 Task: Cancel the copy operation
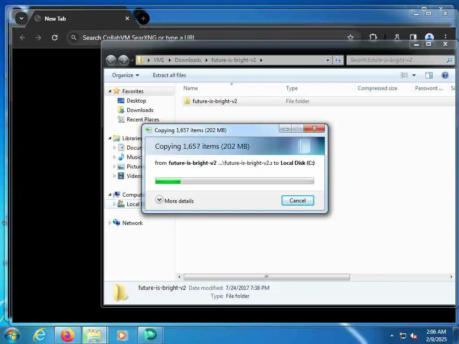298,201
